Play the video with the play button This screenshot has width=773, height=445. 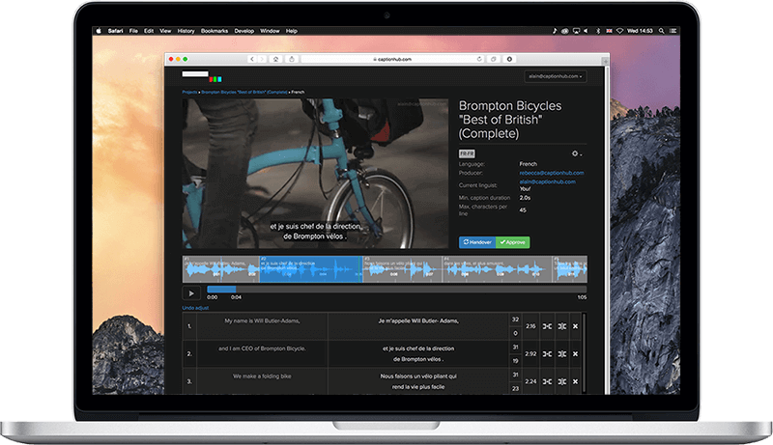(191, 292)
